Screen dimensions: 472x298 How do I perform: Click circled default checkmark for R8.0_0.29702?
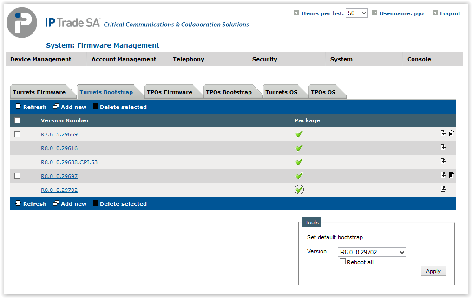299,190
